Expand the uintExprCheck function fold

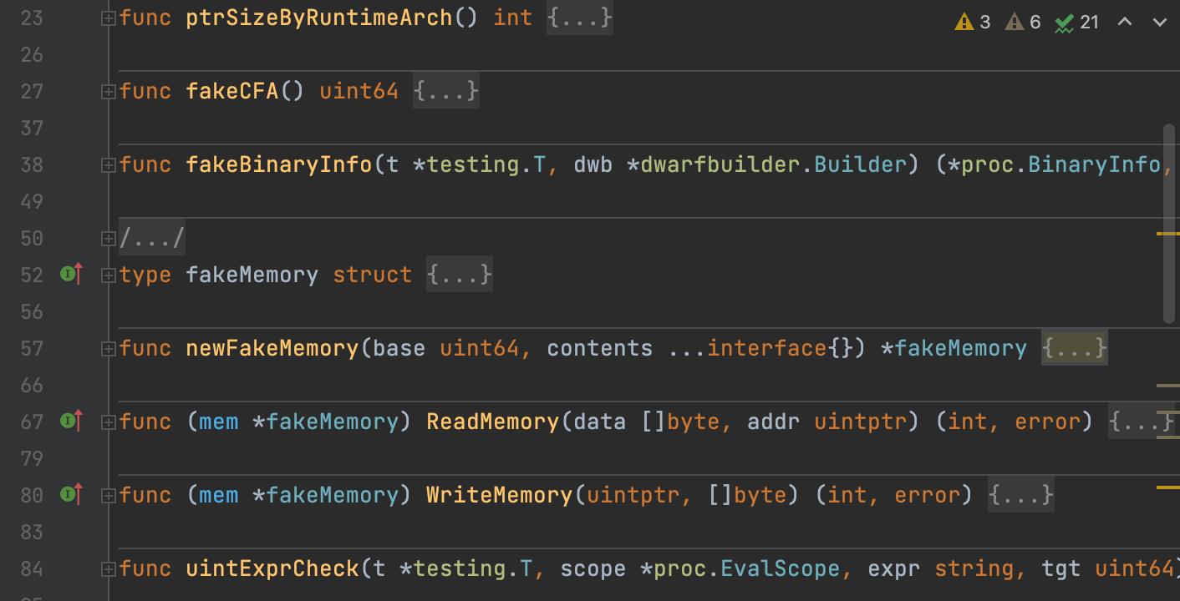pos(107,568)
